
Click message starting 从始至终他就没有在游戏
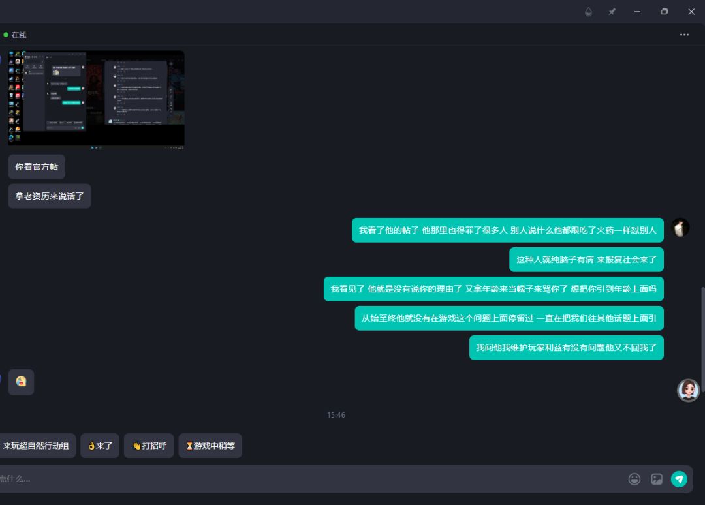pyautogui.click(x=509, y=318)
